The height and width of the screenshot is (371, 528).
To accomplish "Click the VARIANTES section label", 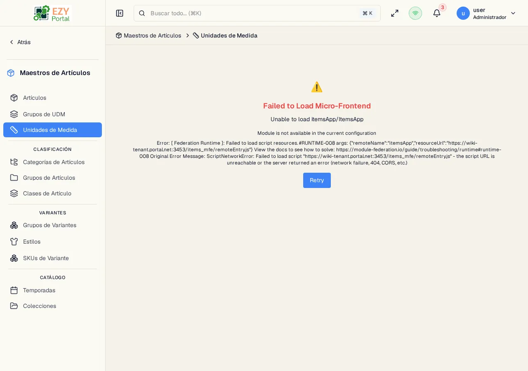I will tap(52, 213).
